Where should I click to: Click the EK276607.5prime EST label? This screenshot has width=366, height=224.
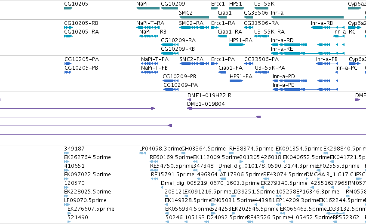click(91, 209)
